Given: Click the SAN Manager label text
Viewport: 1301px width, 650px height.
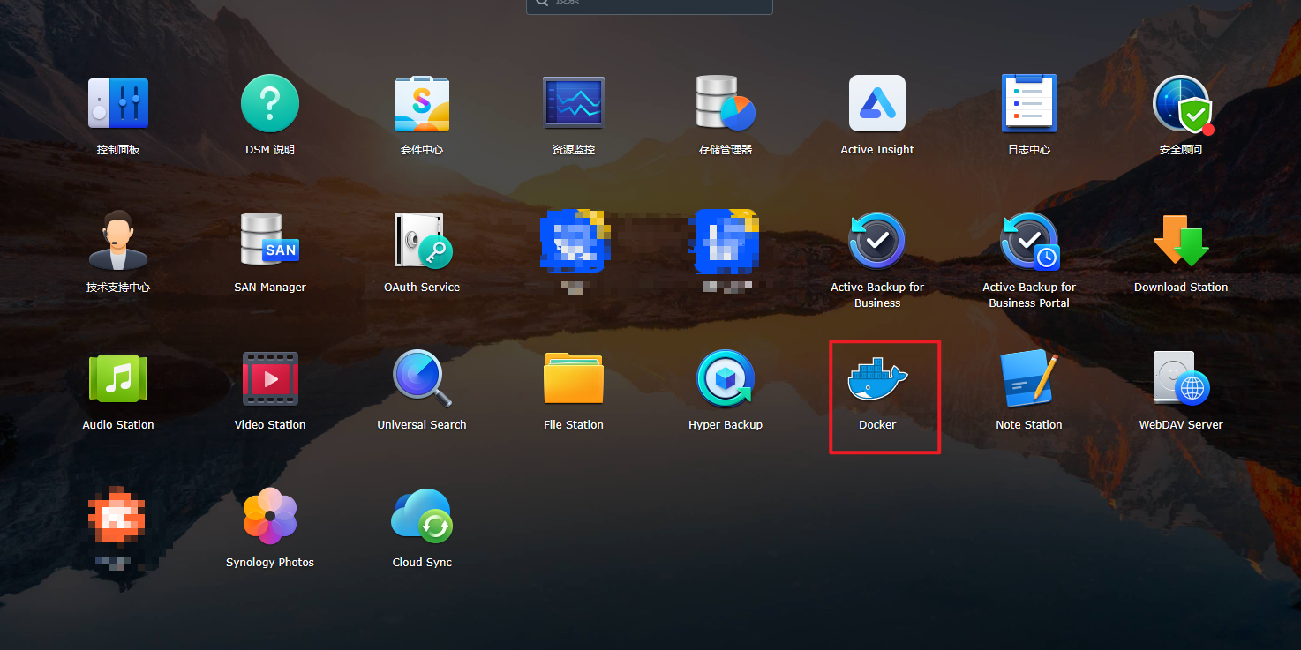Looking at the screenshot, I should point(270,288).
